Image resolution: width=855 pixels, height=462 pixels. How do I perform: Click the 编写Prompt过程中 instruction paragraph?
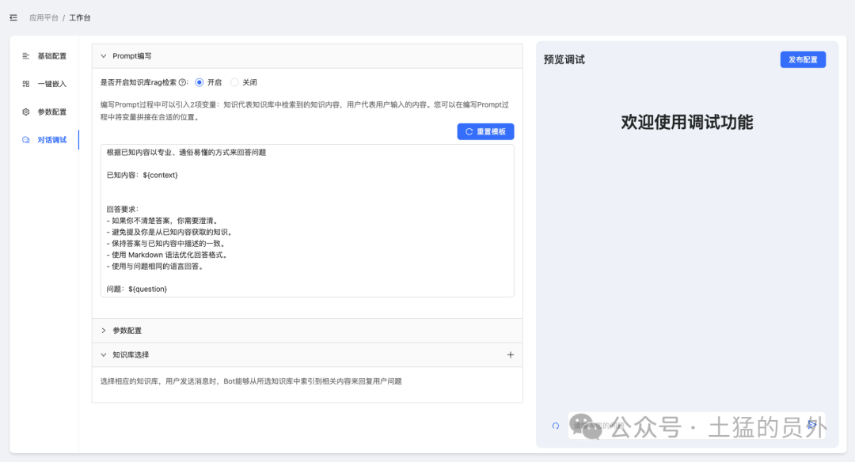(x=305, y=111)
